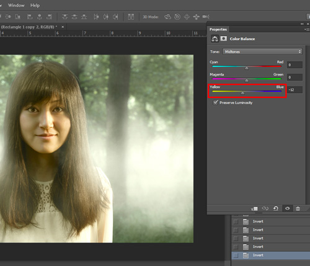Select the 3D Rotate mode icon
This screenshot has width=310, height=266.
click(x=167, y=17)
